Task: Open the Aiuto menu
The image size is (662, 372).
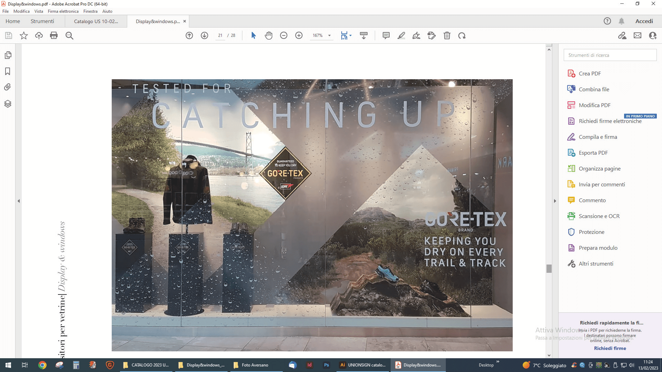Action: 107,11
